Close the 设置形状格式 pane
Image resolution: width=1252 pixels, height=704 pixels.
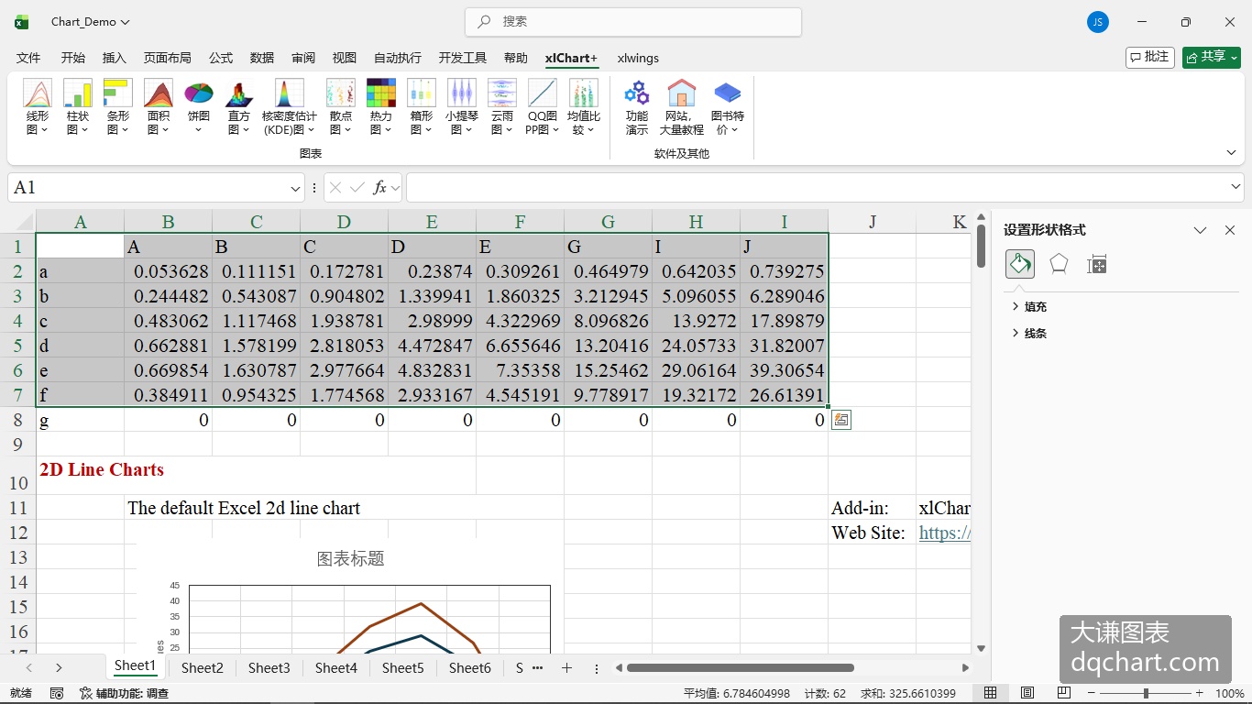tap(1230, 230)
